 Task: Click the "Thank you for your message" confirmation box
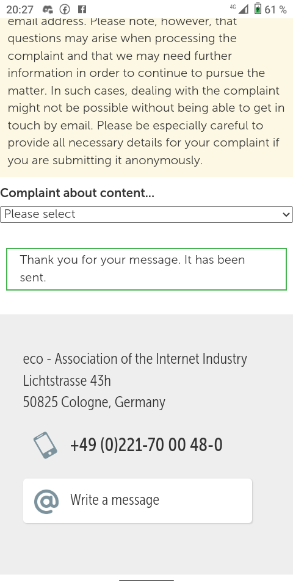pos(146,269)
